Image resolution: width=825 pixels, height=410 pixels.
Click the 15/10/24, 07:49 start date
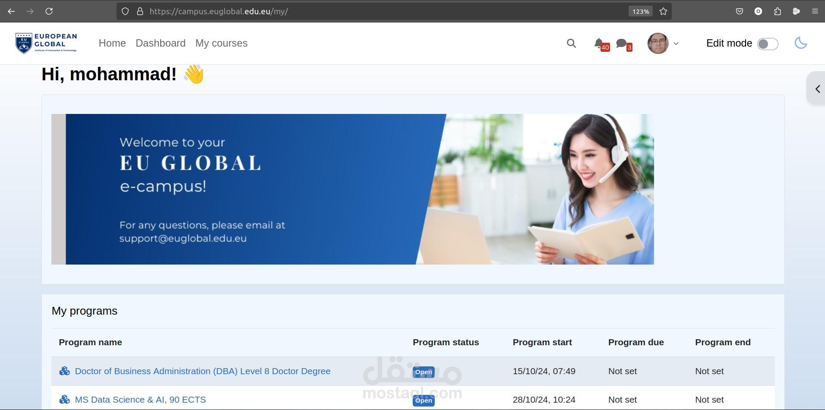(x=544, y=371)
